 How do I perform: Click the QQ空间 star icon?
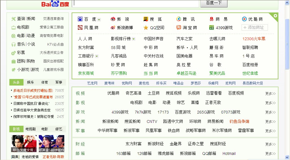pos(146,28)
